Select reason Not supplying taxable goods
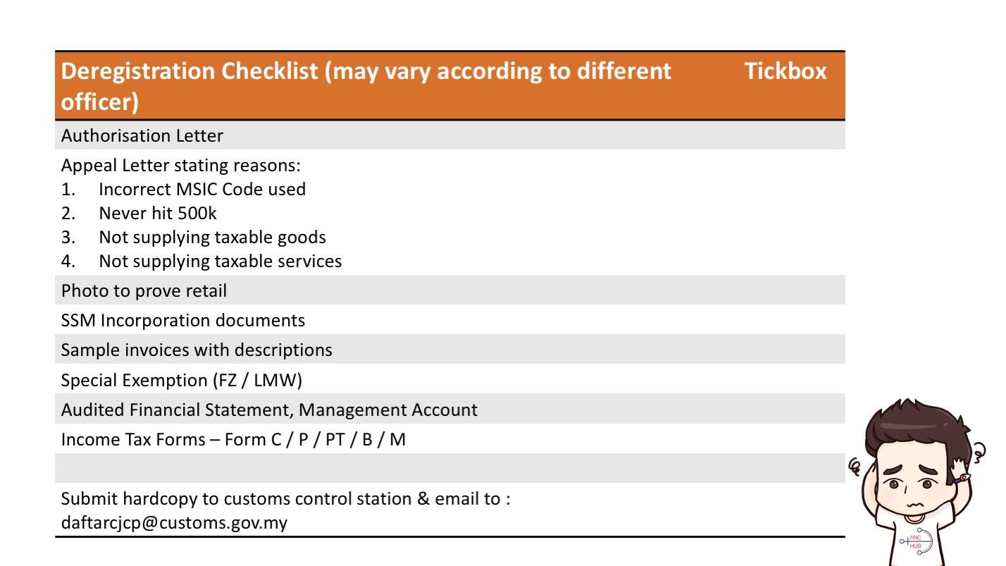The width and height of the screenshot is (1006, 566). coord(212,237)
